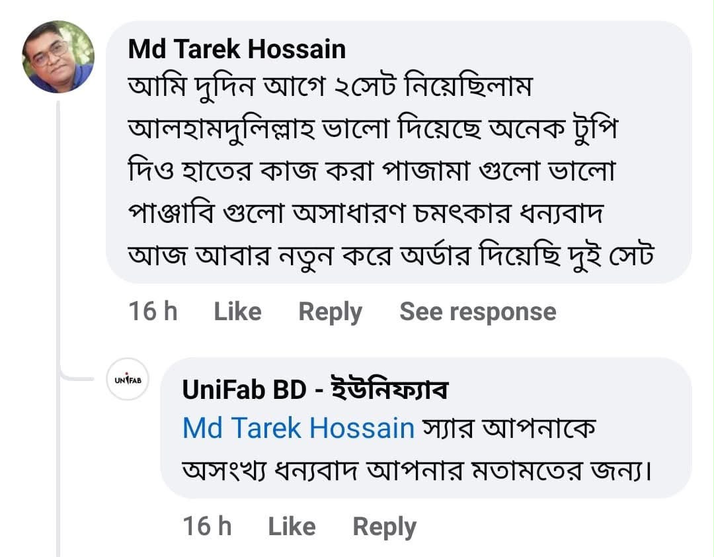Viewport: 714px width, 557px height.
Task: Open bold commenter name Md Tarek Hossain
Action: point(237,49)
